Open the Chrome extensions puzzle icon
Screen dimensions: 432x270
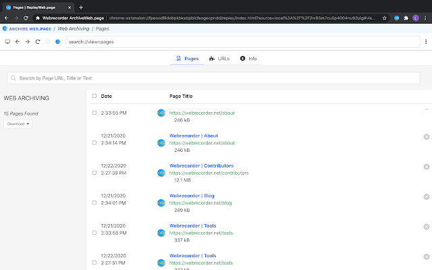coord(406,18)
